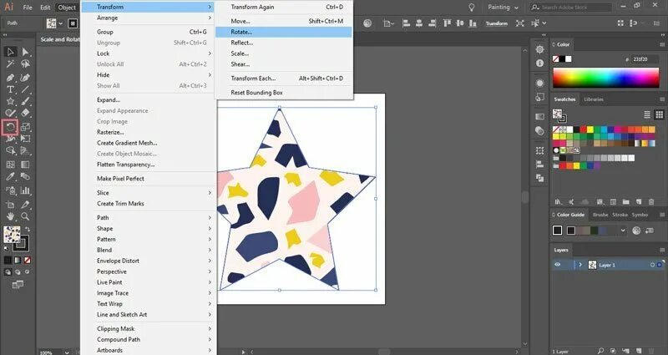The height and width of the screenshot is (355, 668).
Task: Choose the Free Transform tool
Action: point(25,139)
